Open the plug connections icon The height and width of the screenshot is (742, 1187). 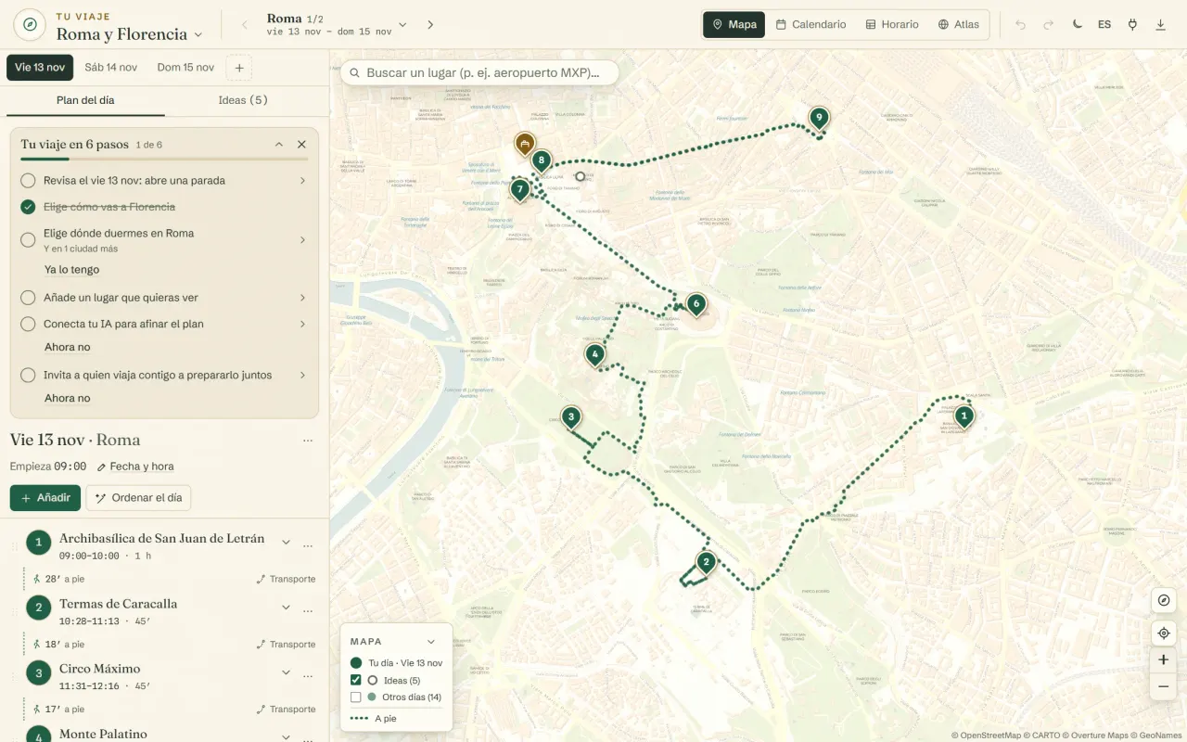pos(1132,25)
